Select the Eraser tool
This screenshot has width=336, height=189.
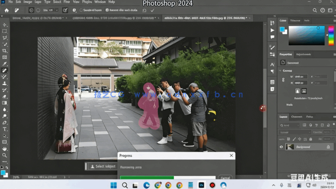coord(4,97)
